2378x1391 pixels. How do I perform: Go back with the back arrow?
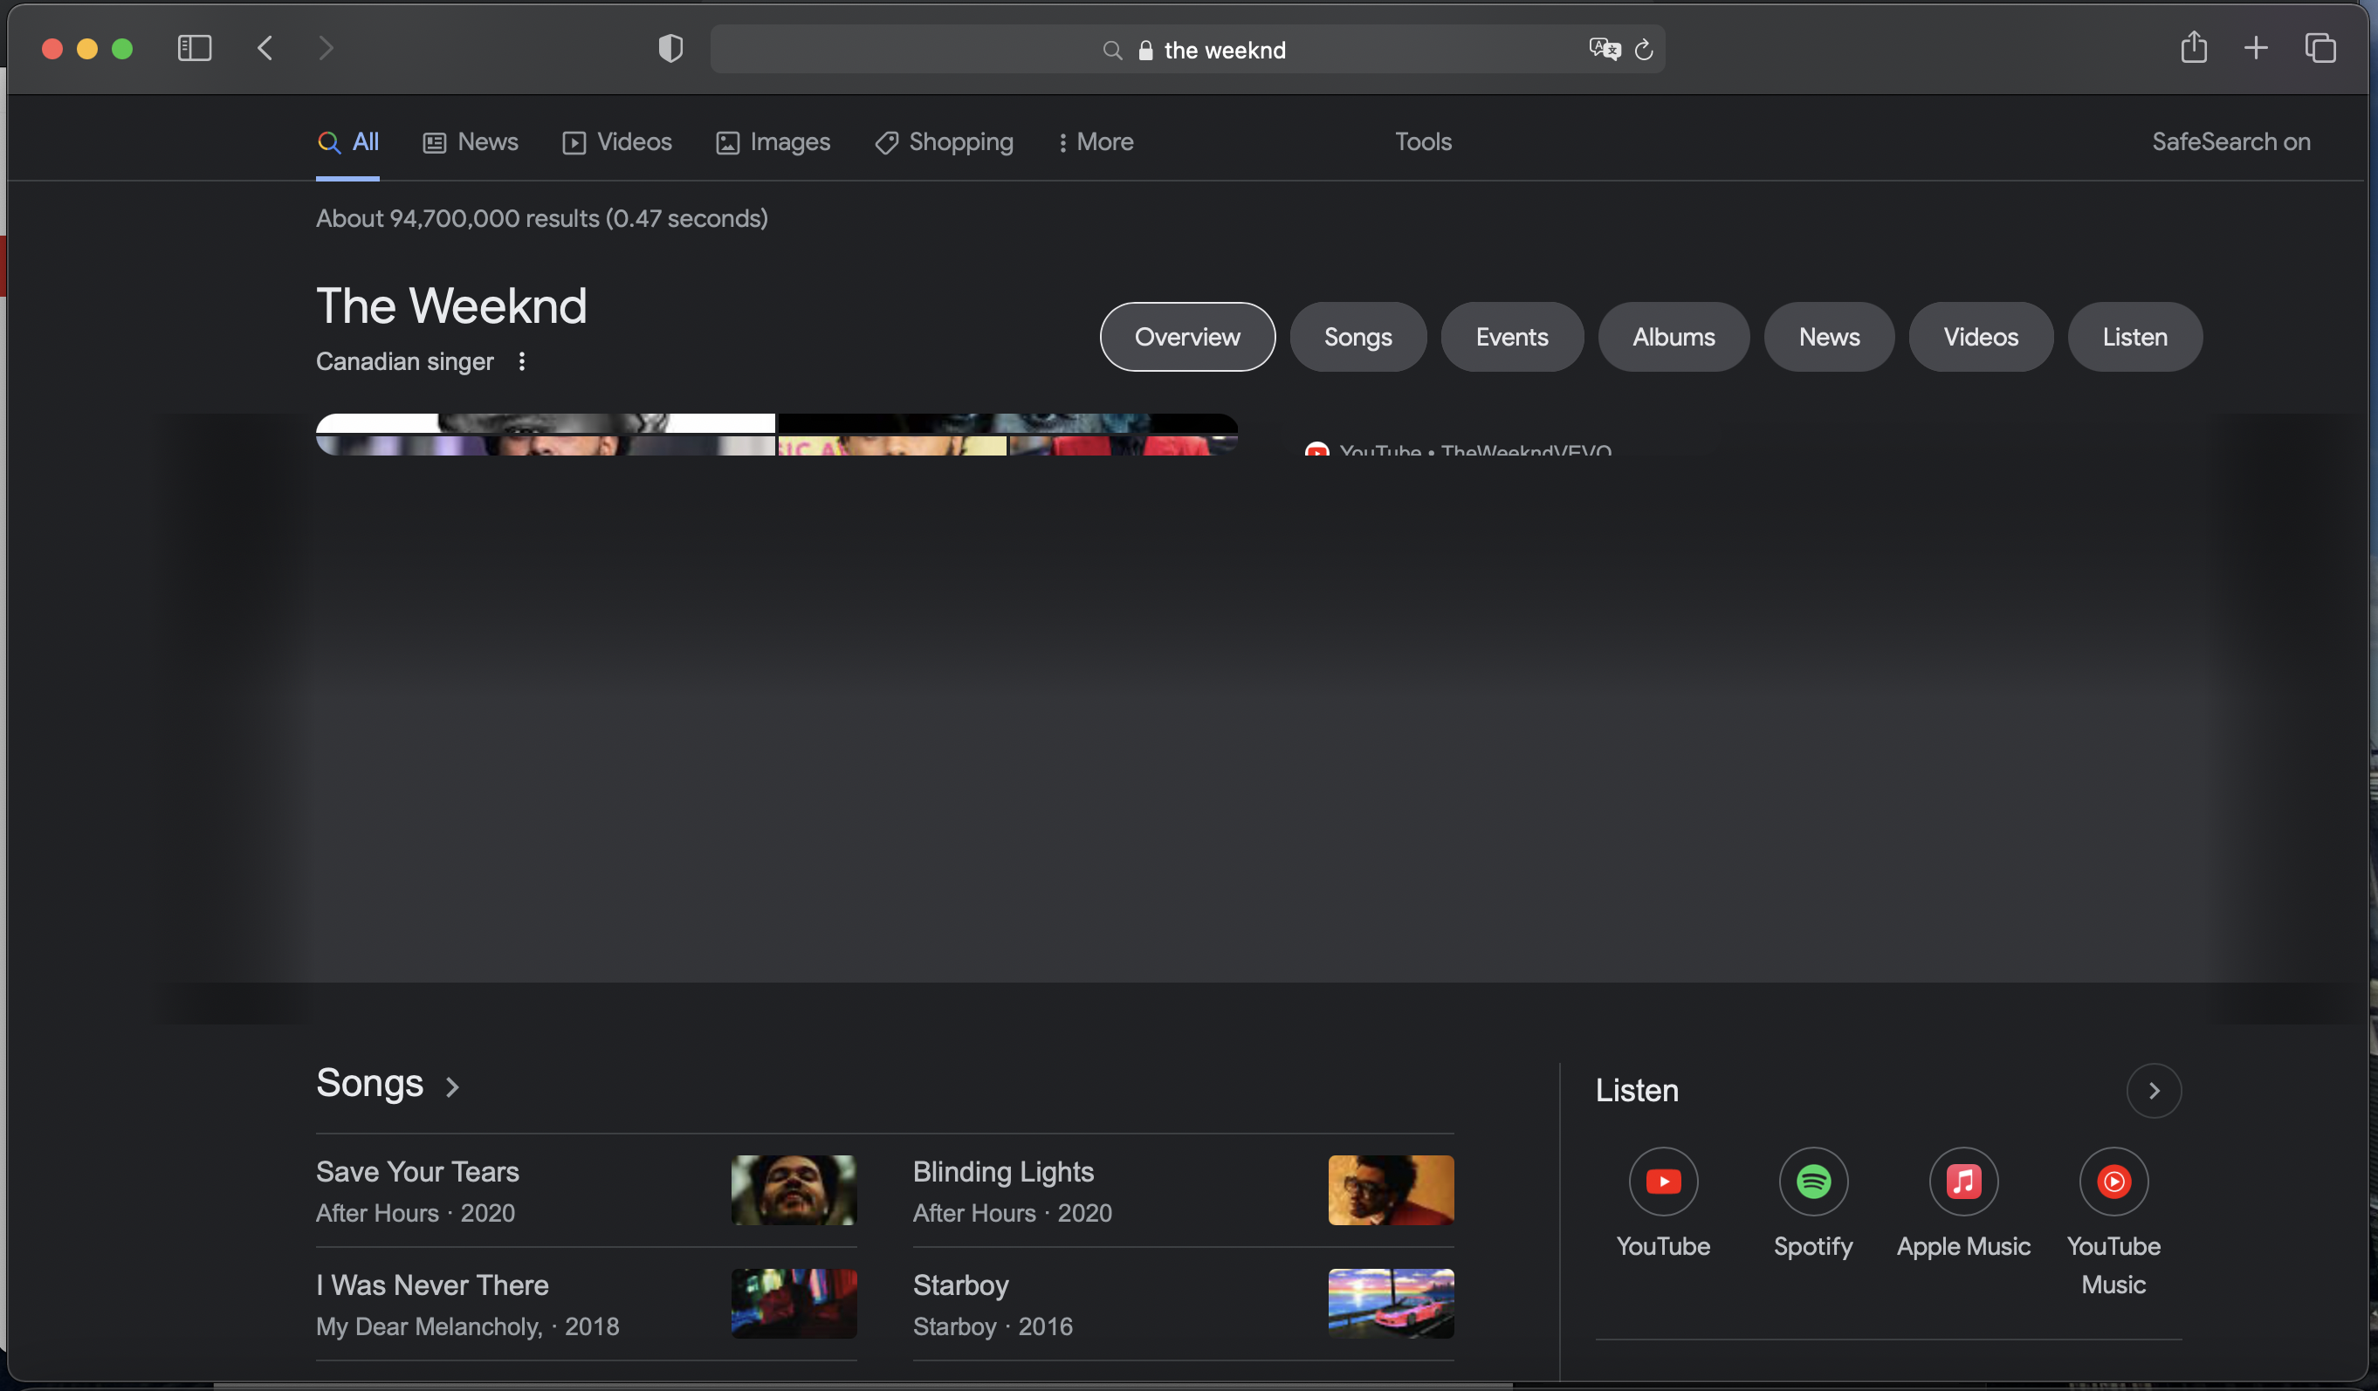point(265,48)
